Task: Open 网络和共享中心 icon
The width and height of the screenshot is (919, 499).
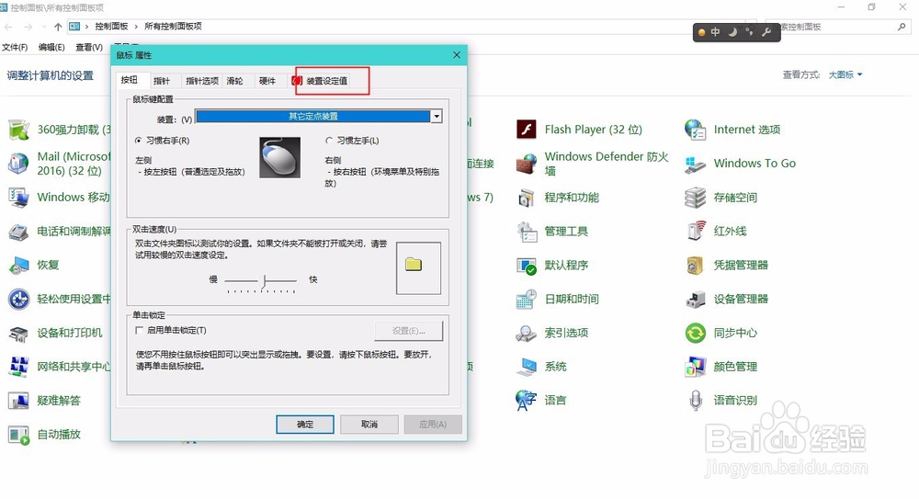Action: pos(18,367)
